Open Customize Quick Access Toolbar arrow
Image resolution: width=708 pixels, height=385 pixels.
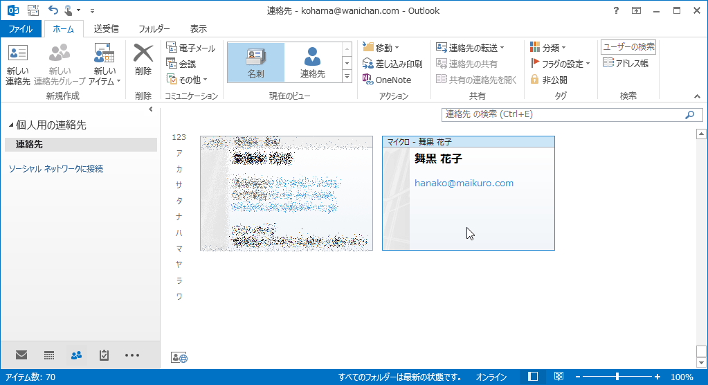[92, 10]
